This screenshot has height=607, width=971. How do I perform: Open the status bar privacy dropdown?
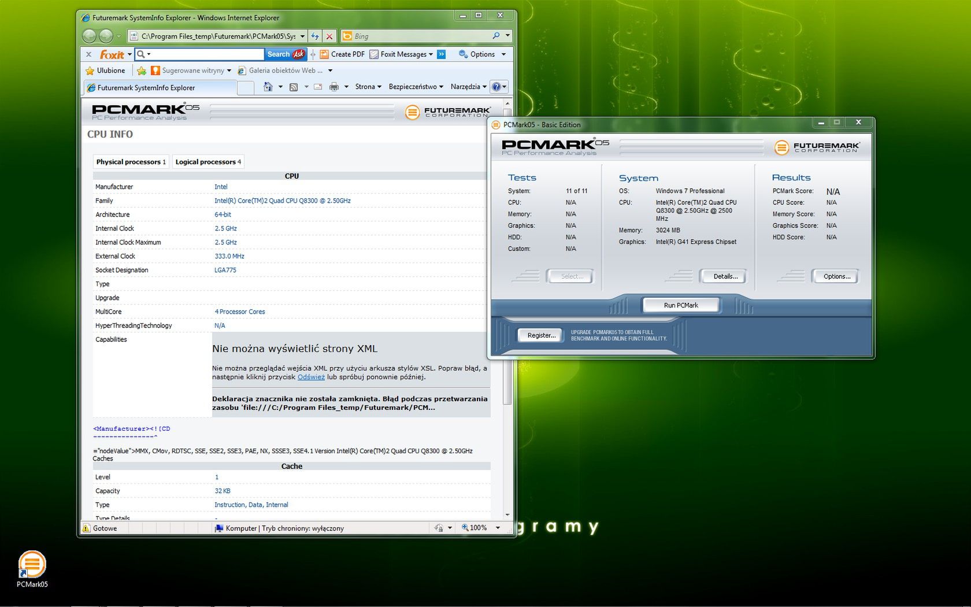[450, 528]
